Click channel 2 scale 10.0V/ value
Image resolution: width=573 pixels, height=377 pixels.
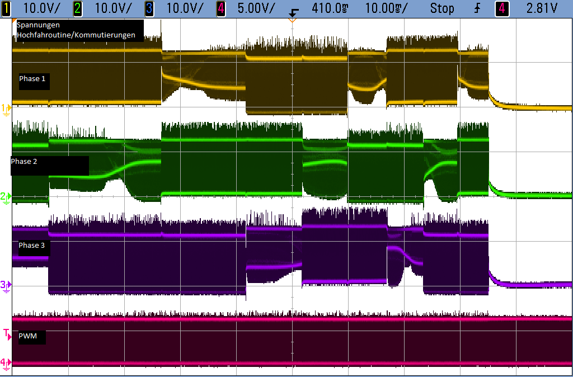(x=113, y=8)
